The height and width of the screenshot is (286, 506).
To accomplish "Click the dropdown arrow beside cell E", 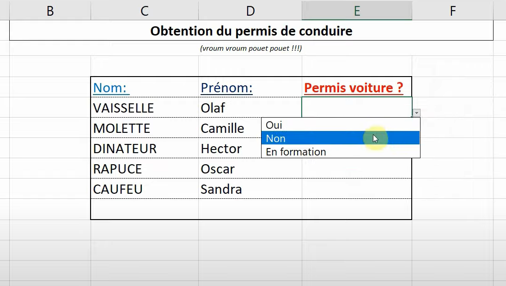I will [x=417, y=113].
